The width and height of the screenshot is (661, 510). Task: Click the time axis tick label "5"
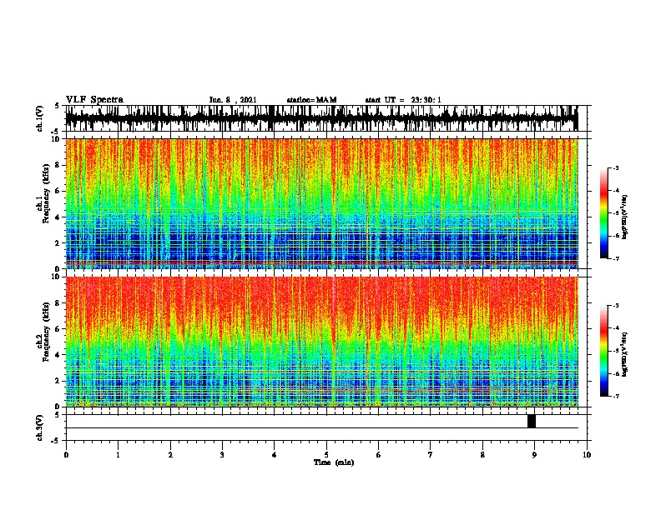point(326,454)
